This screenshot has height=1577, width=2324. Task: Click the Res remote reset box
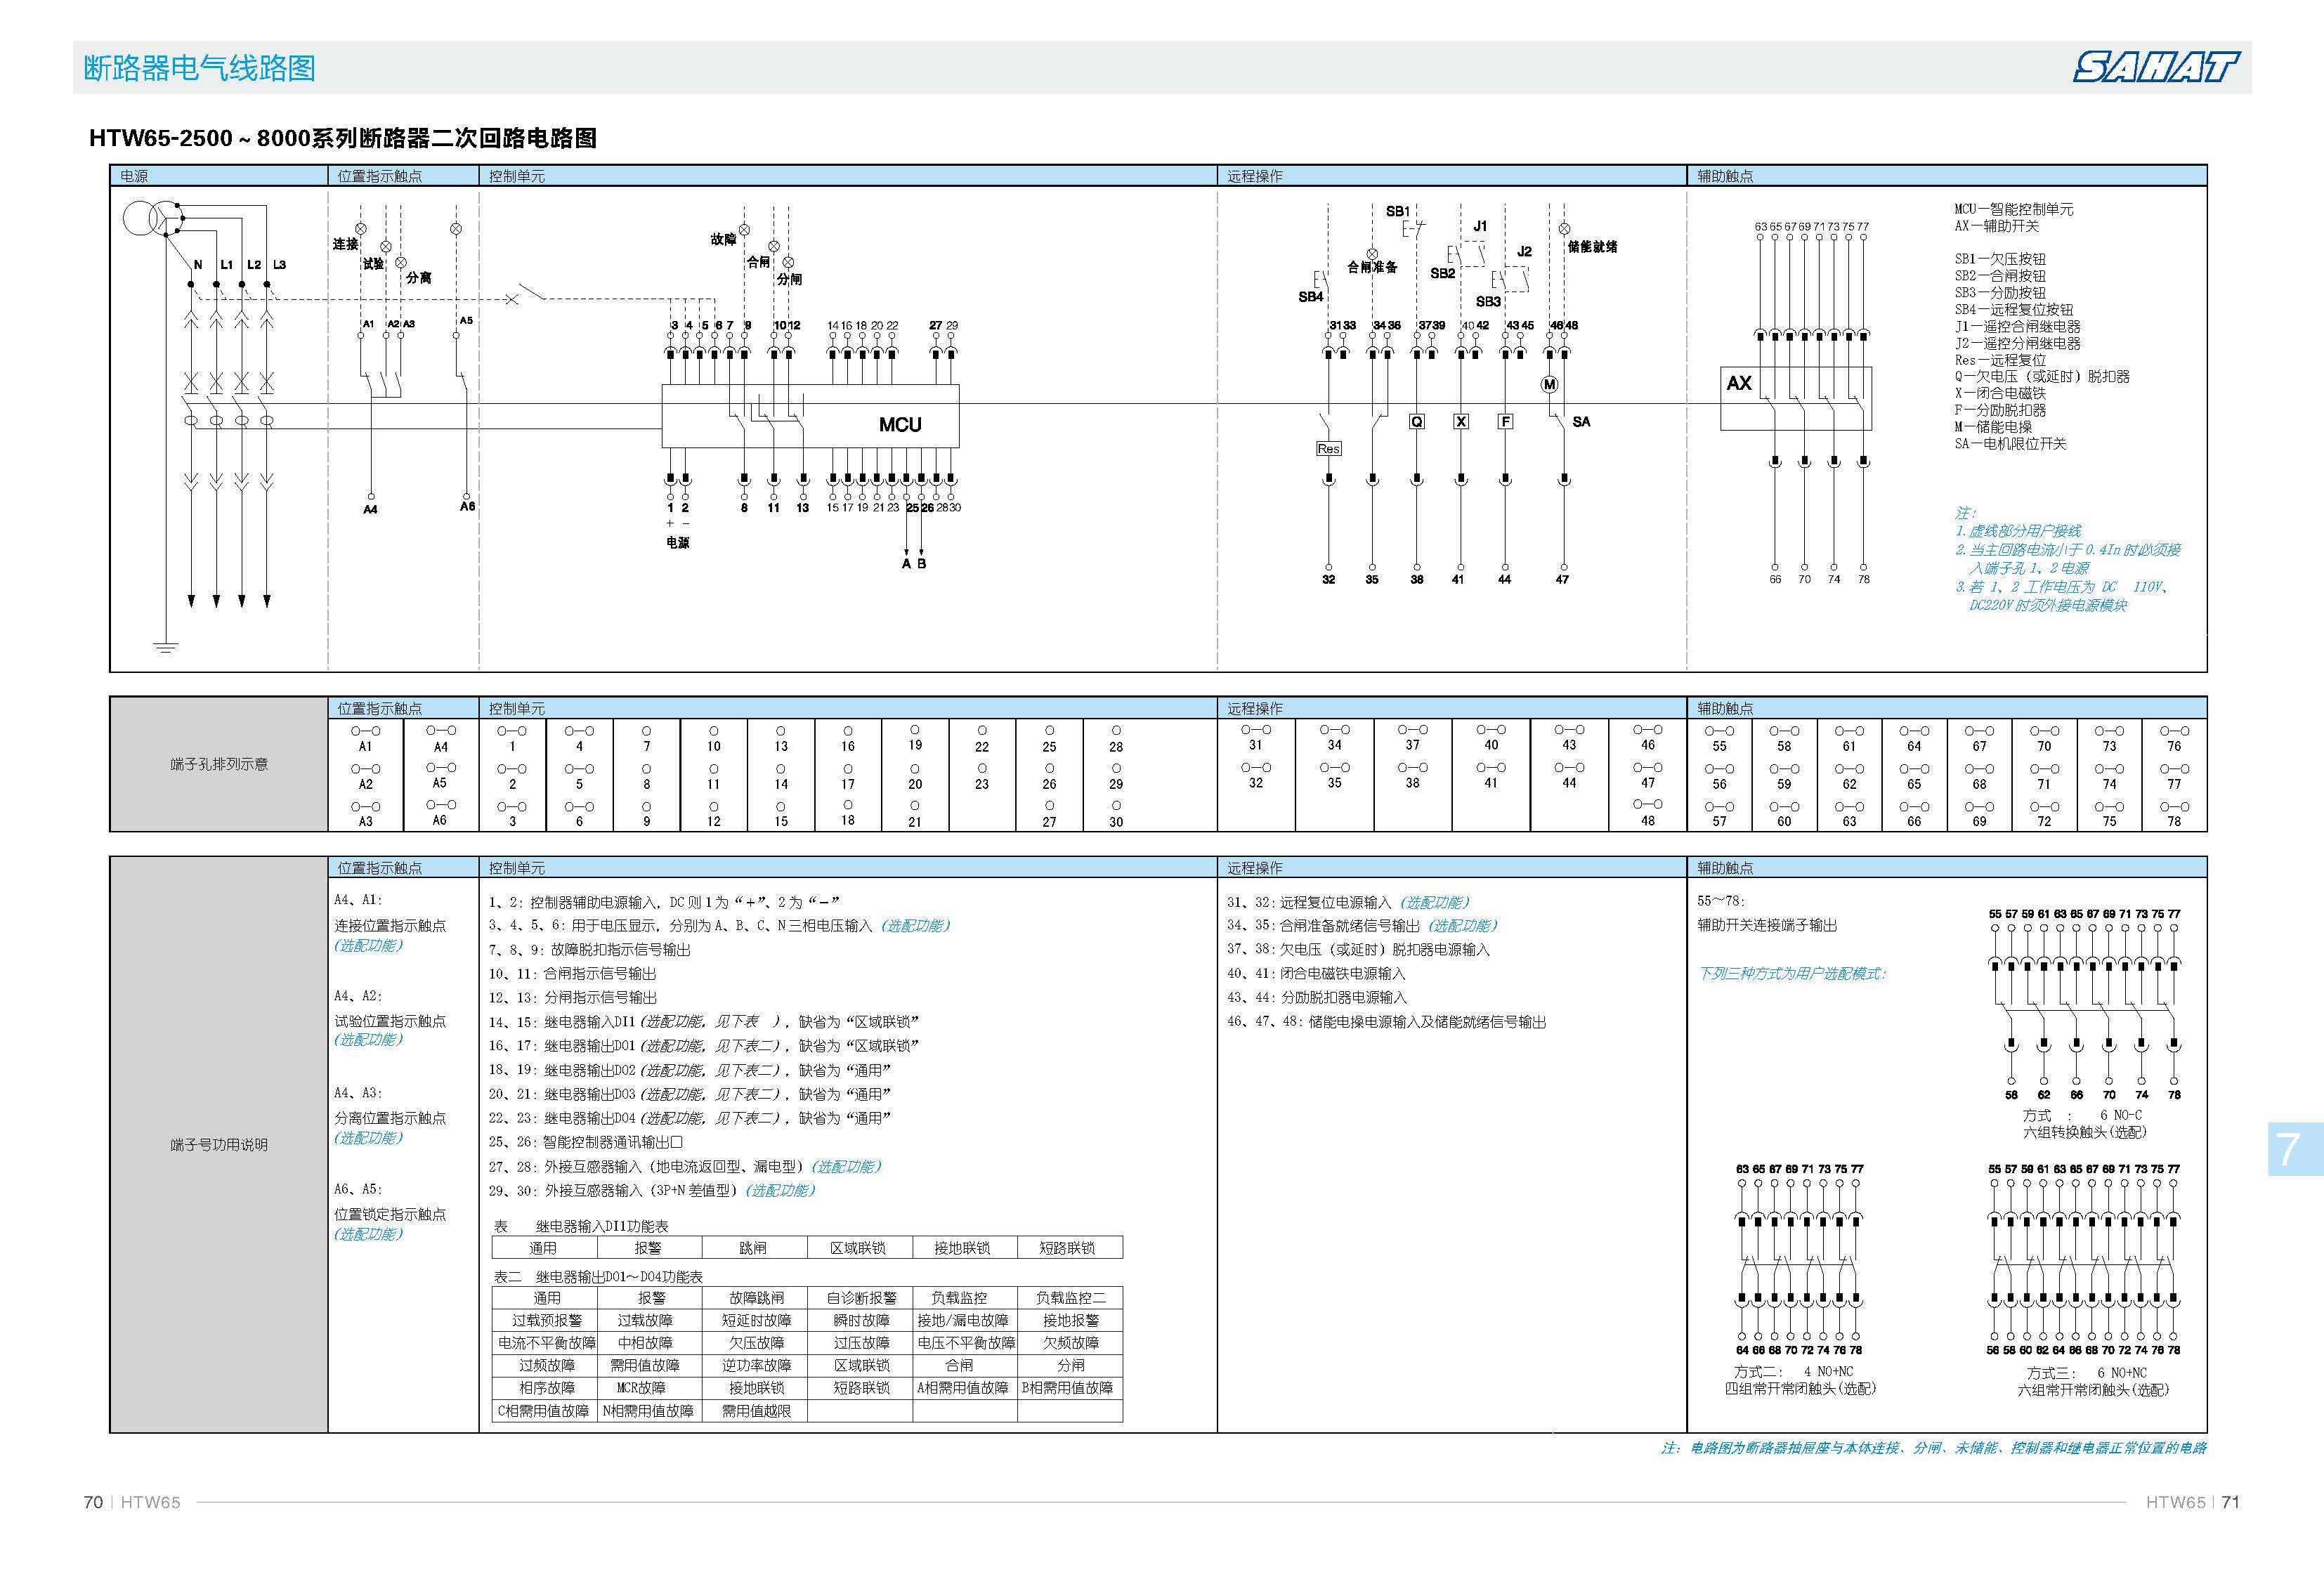(1328, 449)
